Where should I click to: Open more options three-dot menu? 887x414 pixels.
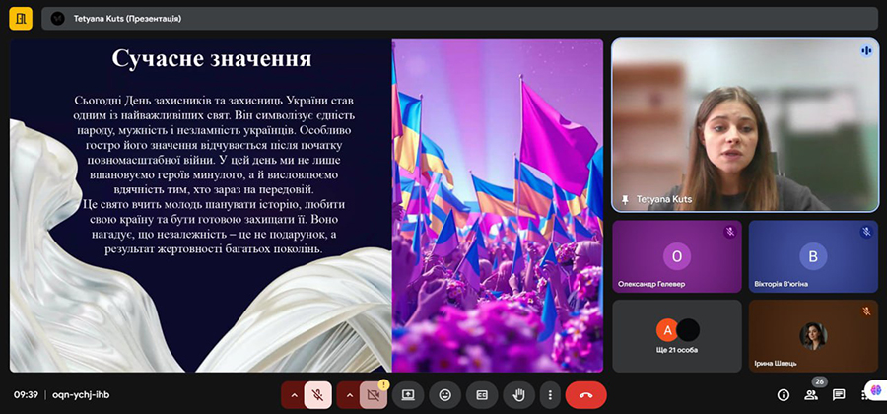pyautogui.click(x=549, y=395)
